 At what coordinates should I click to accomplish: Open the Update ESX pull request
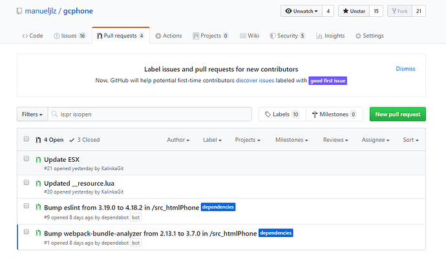tap(61, 159)
